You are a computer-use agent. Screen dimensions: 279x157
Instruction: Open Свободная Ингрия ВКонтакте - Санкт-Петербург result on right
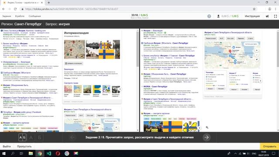click(166, 43)
